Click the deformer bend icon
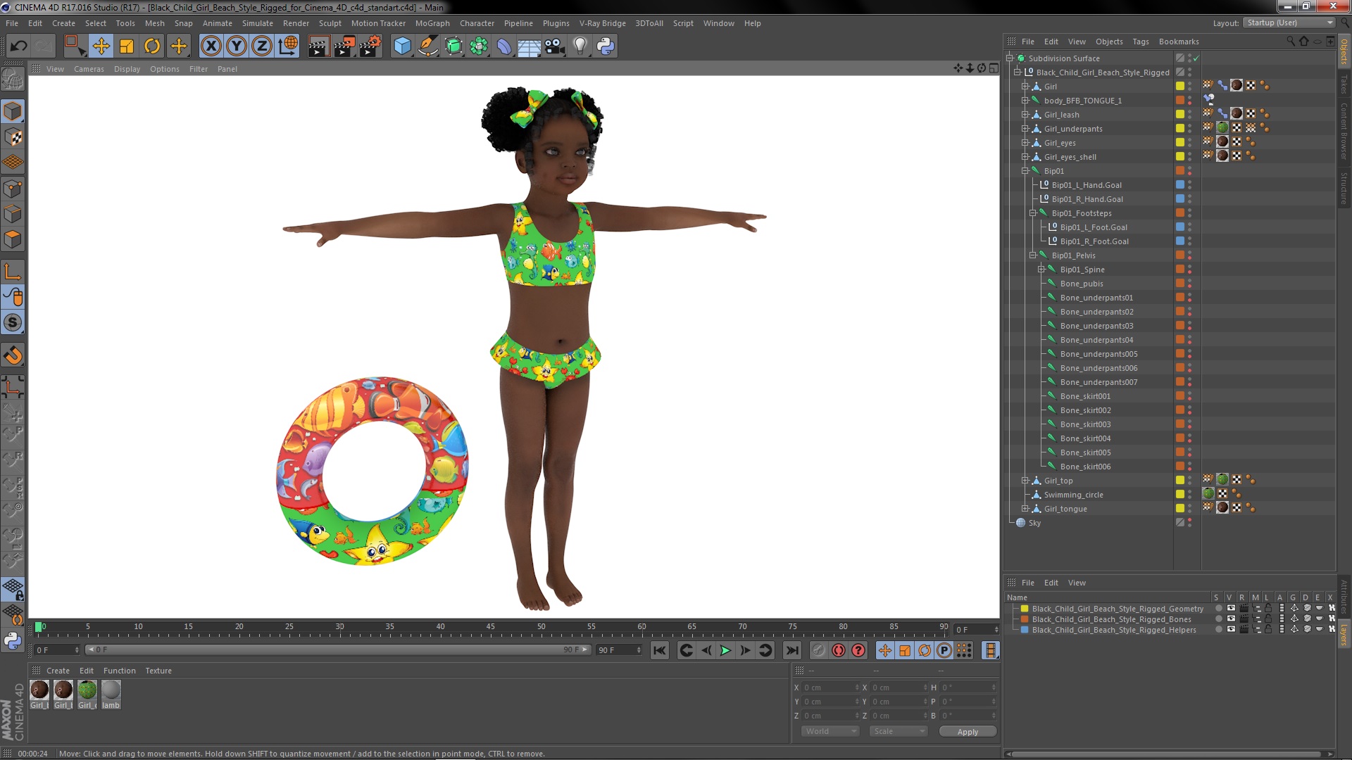Screen dimensions: 1352x760 coord(504,46)
